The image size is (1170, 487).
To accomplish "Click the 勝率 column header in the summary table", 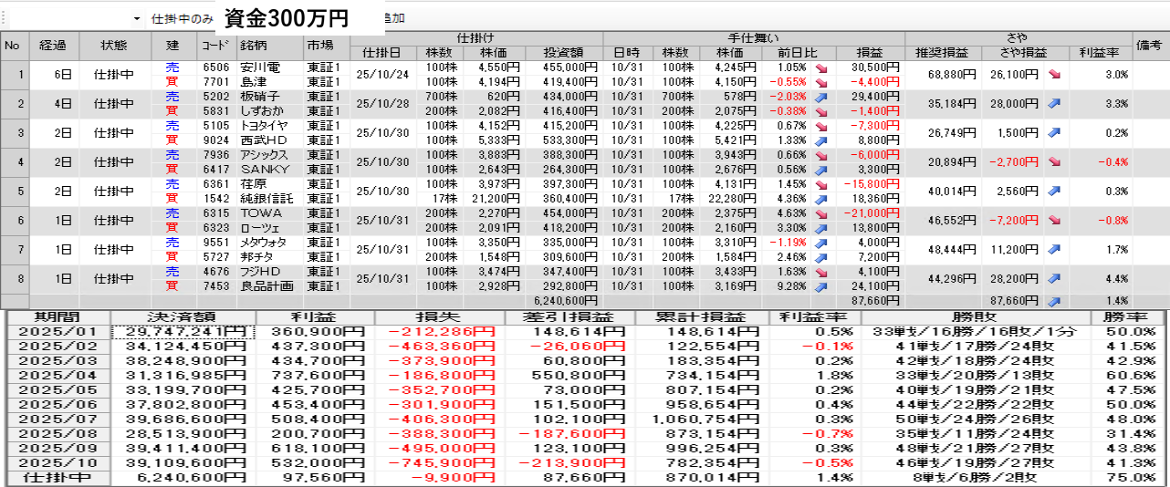I will point(1129,317).
